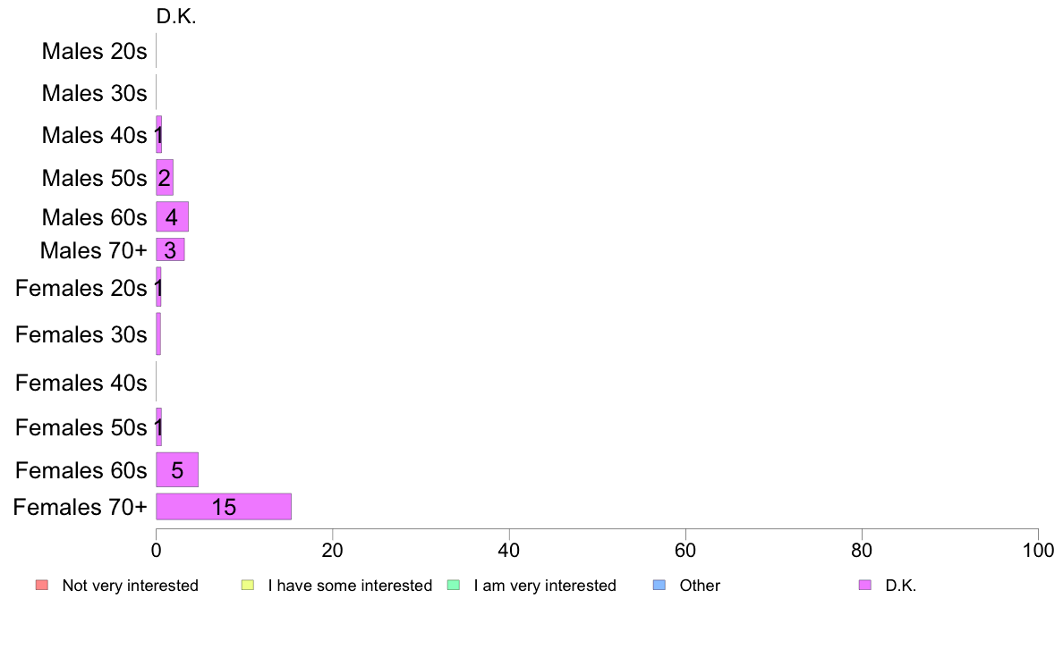Viewport: 1063px width, 658px height.
Task: Click the Females 50s bar labeled 1
Action: [x=158, y=427]
